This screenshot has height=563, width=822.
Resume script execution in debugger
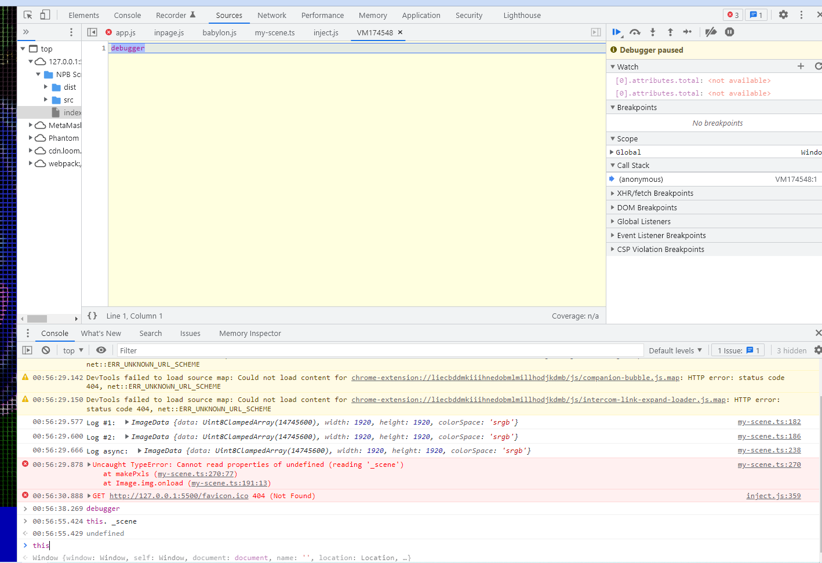tap(617, 32)
